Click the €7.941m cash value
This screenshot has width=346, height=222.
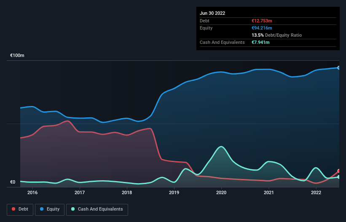[260, 42]
